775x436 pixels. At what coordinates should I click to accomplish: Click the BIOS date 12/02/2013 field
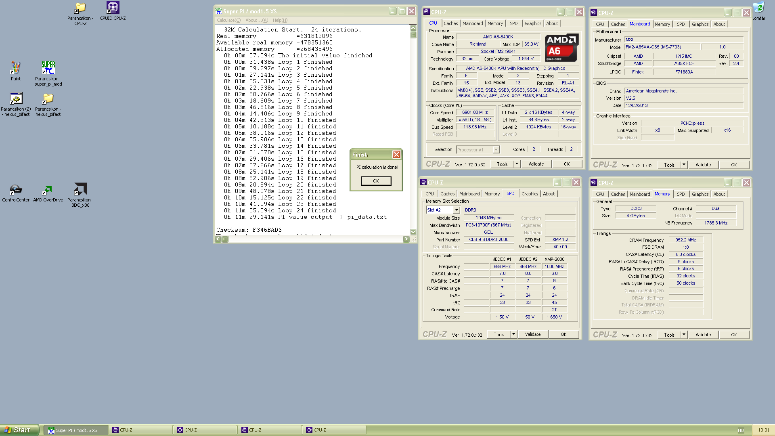coord(684,106)
